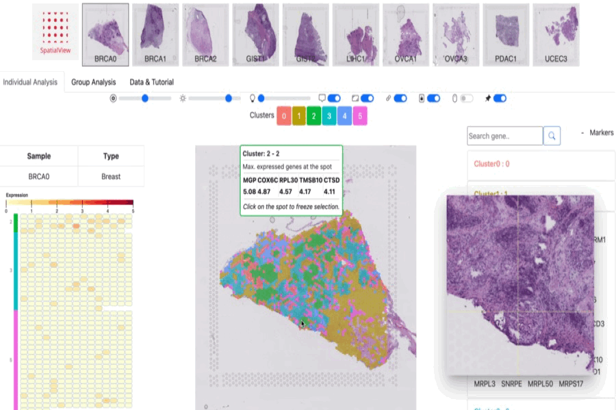Screen dimensions: 616x410
Task: Click the pin icon in toolbar
Action: (x=487, y=98)
